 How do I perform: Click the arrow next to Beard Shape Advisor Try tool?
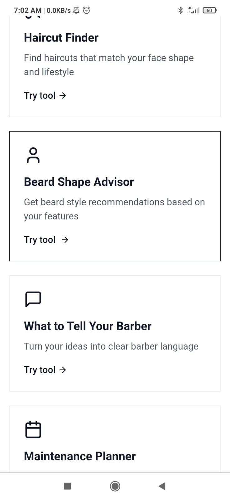(65, 240)
